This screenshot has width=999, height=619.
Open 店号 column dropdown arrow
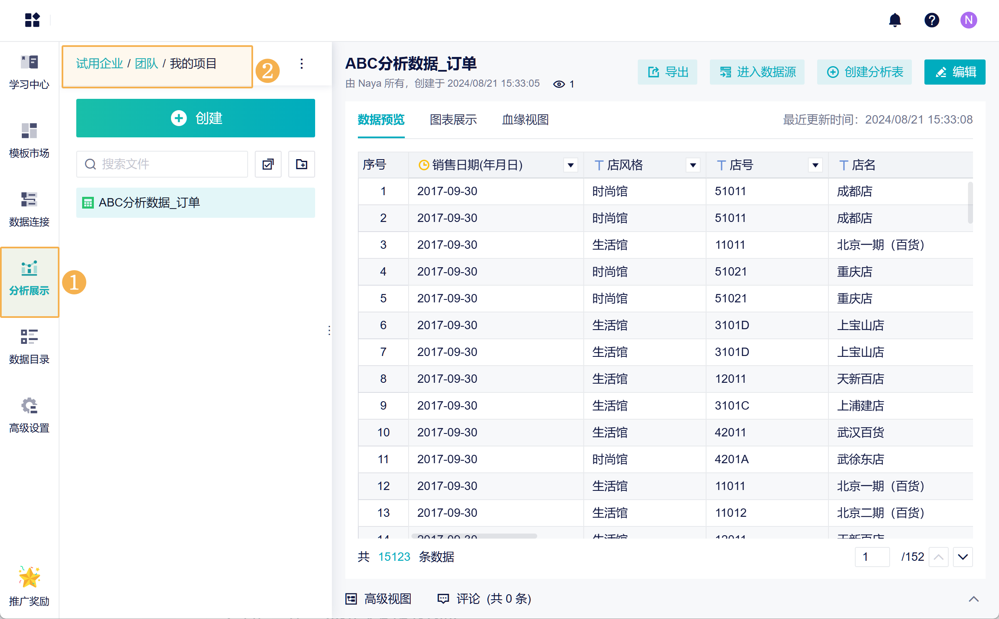[x=815, y=165]
